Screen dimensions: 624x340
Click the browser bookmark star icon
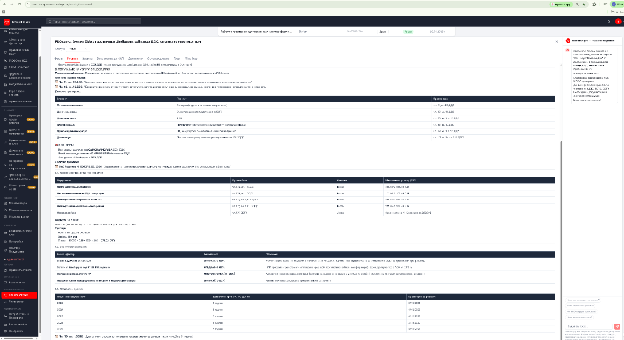click(584, 4)
